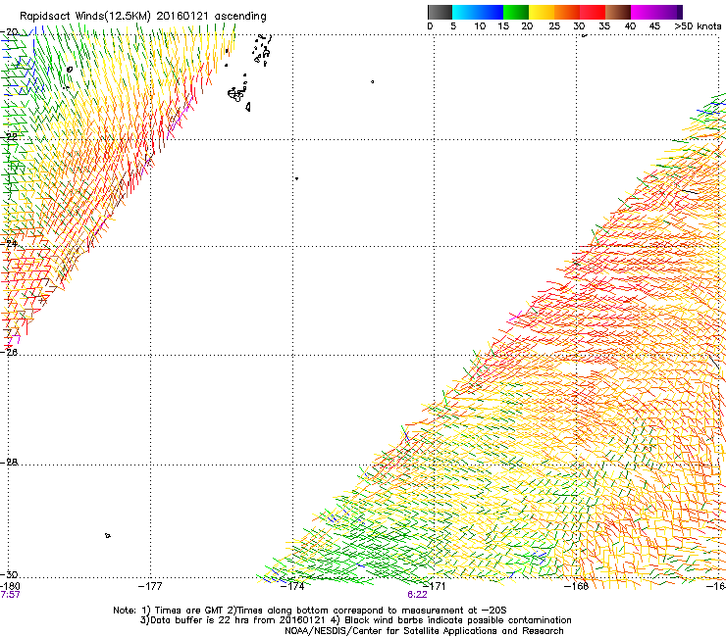This screenshot has height=637, width=726.
Task: Click the tiny island dot between -174 and -171 near -21
Action: click(x=372, y=82)
